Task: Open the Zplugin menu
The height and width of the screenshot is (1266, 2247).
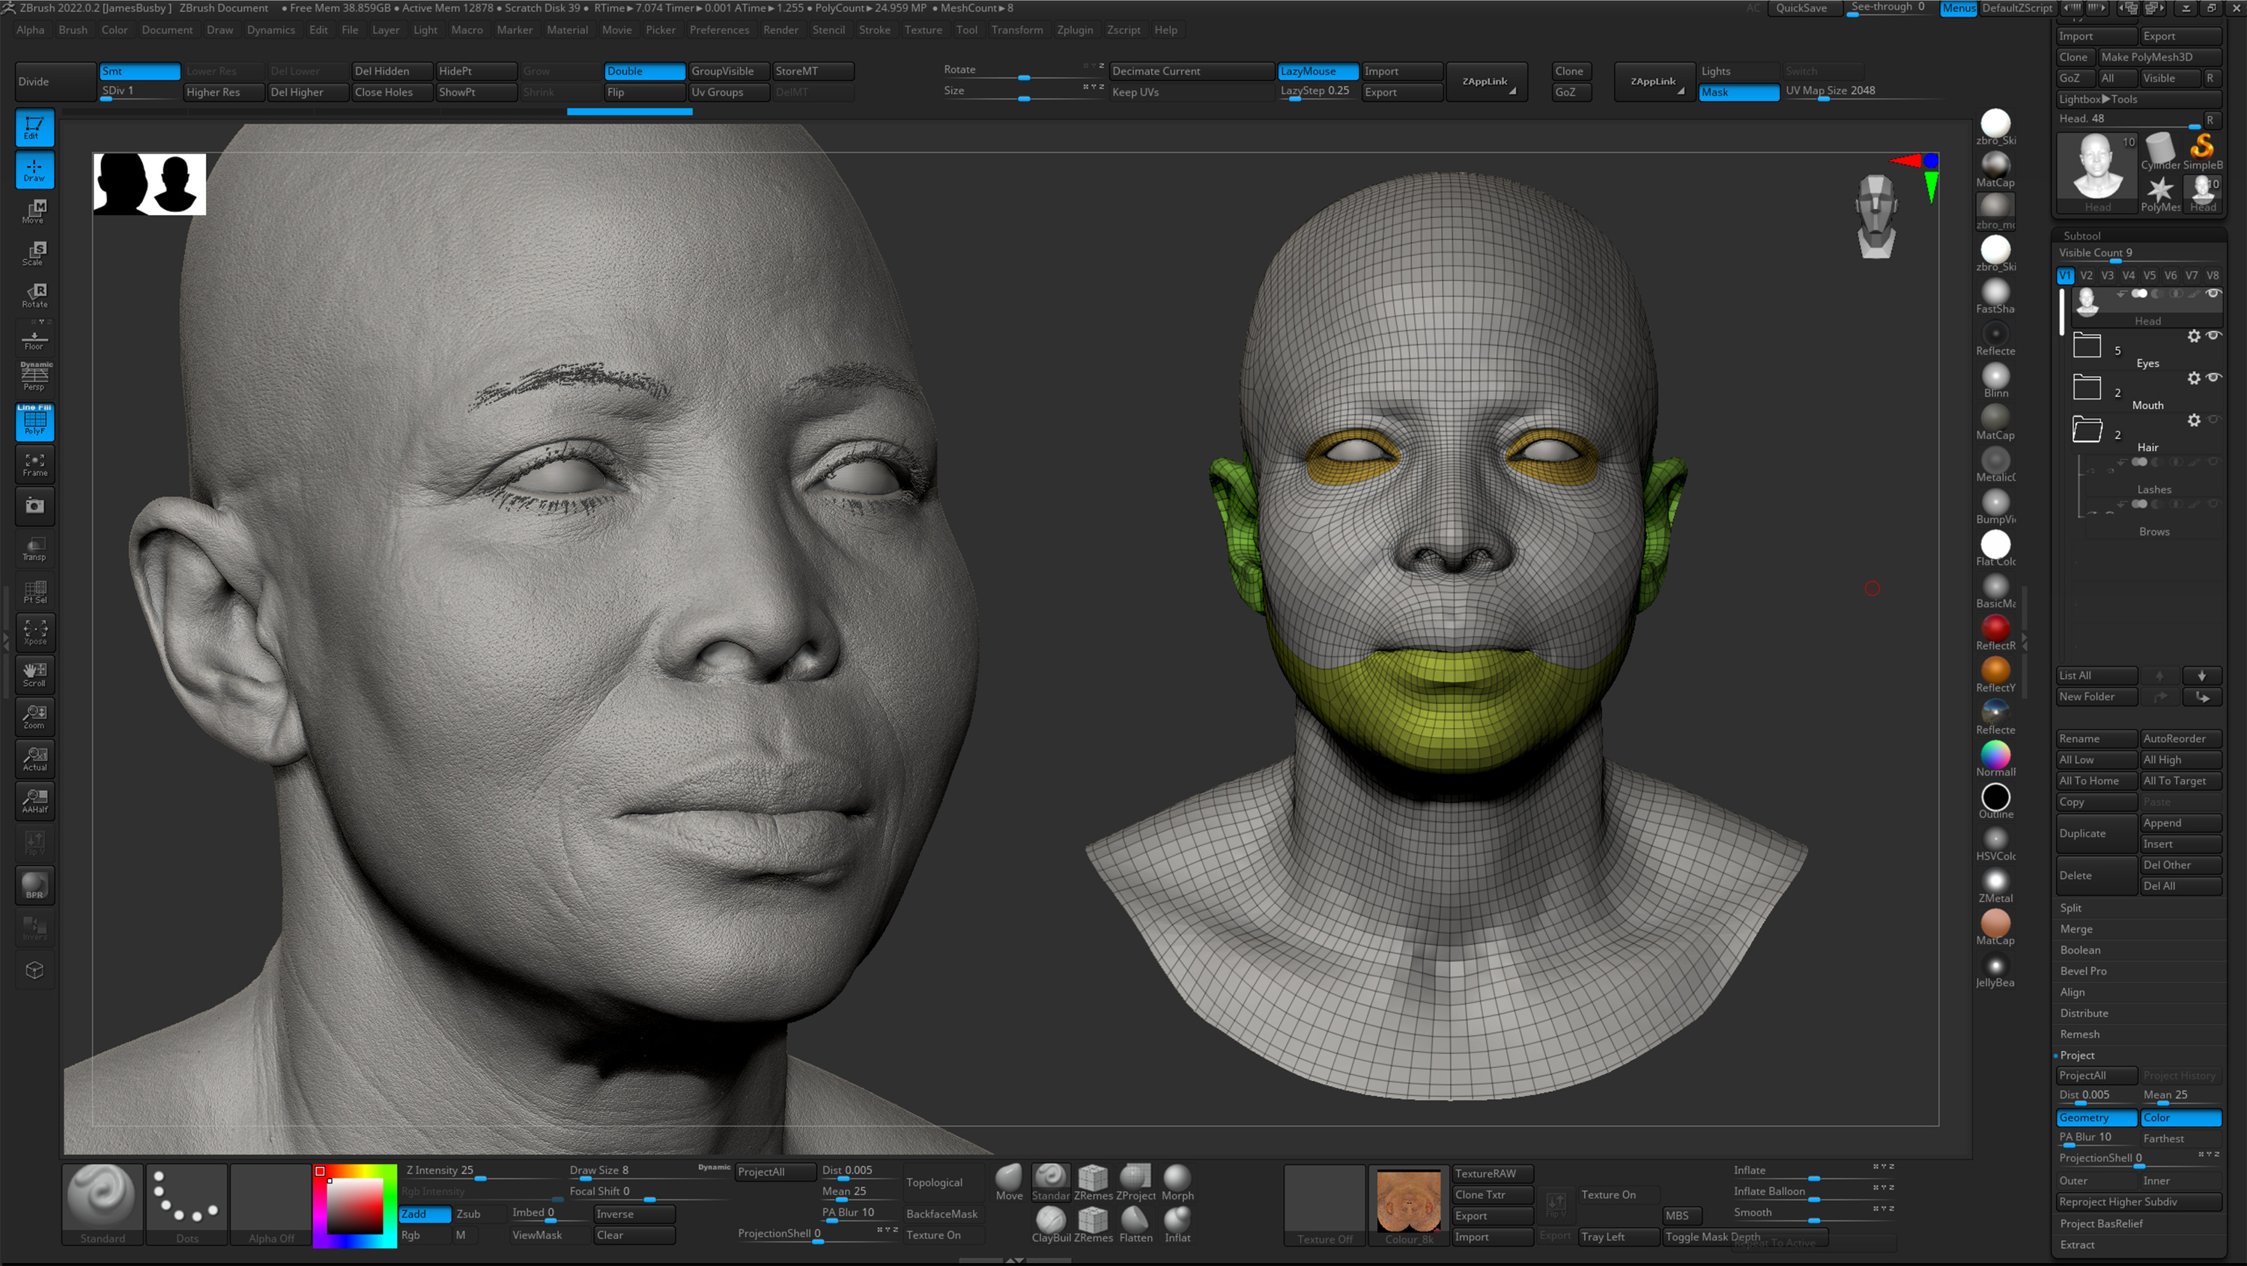Action: [x=1075, y=30]
